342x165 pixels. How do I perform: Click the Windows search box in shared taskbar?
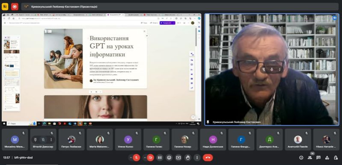tap(21, 124)
